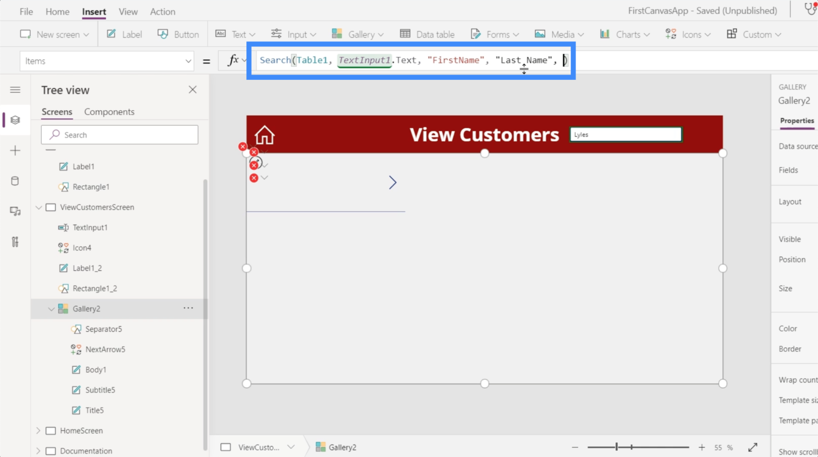Open the Gallery2 more options ellipsis
818x457 pixels.
pos(188,308)
